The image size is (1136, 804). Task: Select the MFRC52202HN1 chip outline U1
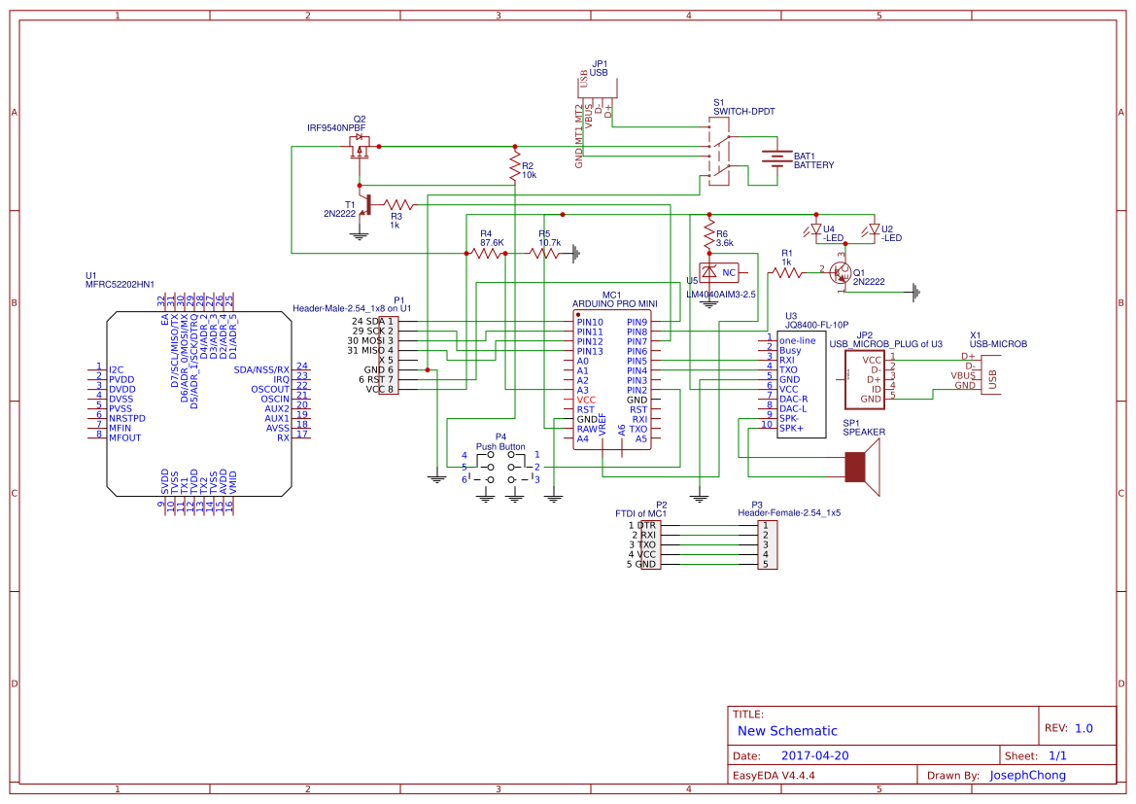(199, 399)
